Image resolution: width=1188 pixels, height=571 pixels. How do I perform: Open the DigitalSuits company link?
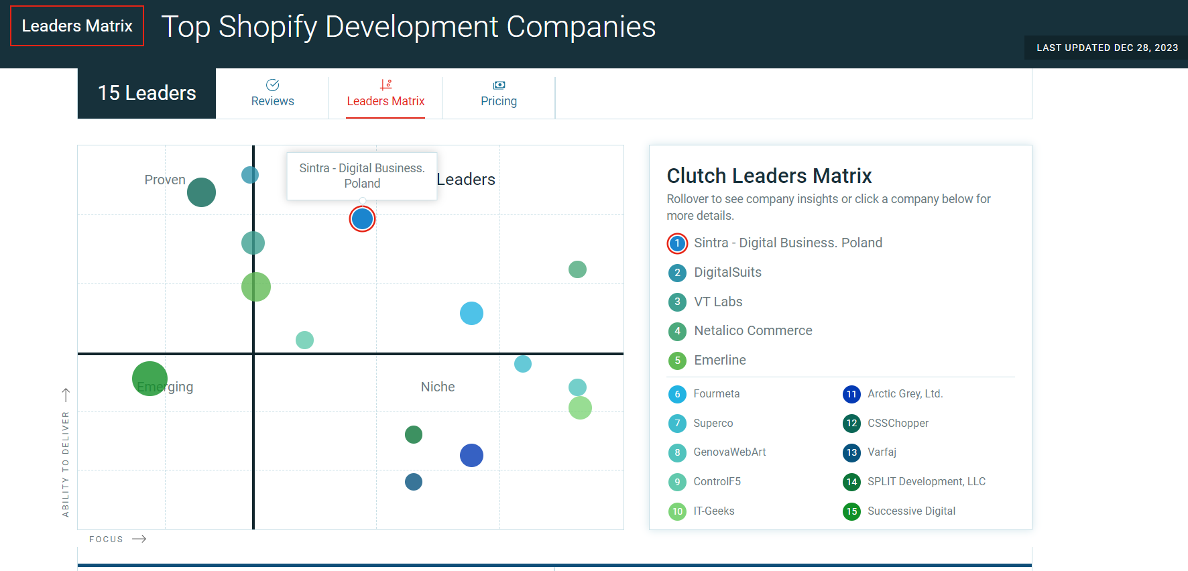pos(727,272)
